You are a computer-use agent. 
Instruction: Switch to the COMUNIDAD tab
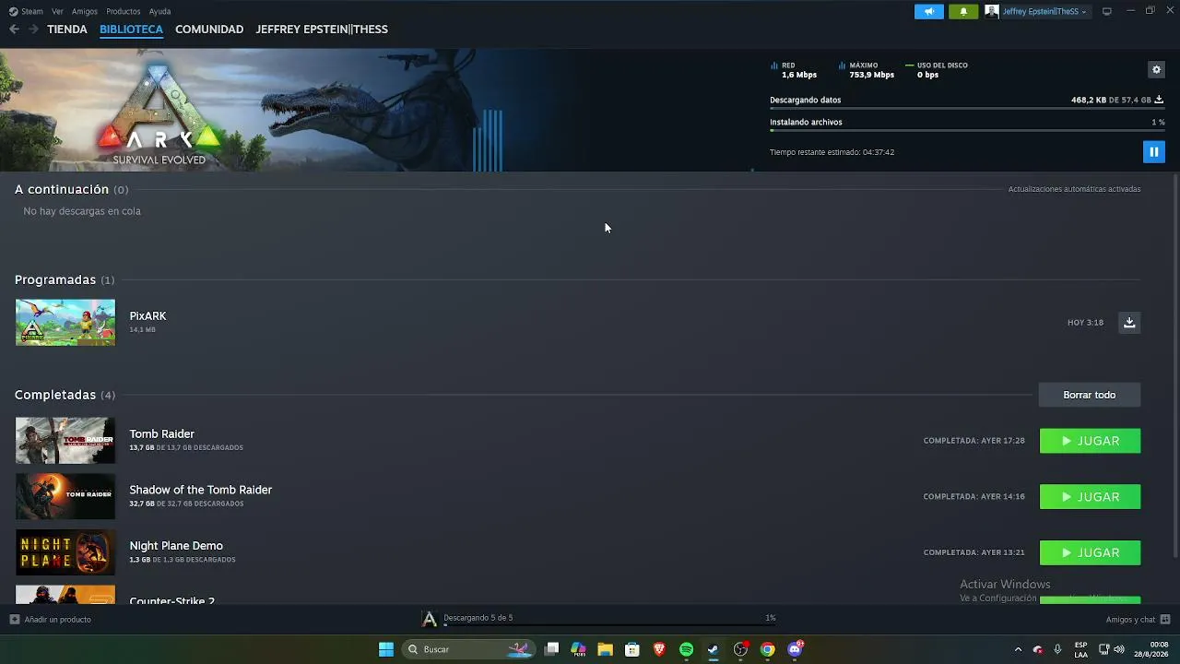click(x=209, y=30)
